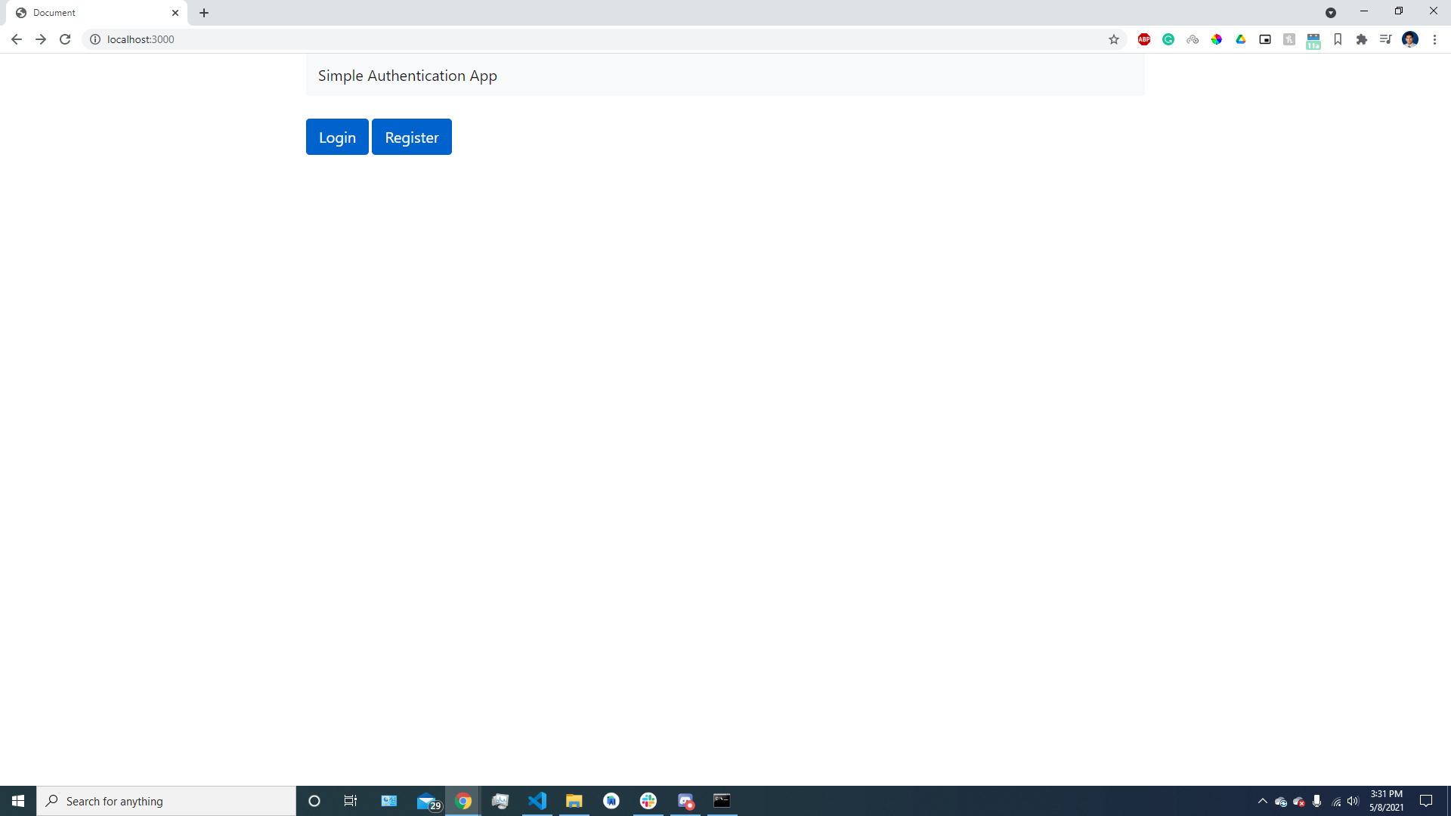The image size is (1451, 816).
Task: Open the media playlist extension
Action: [x=1386, y=39]
